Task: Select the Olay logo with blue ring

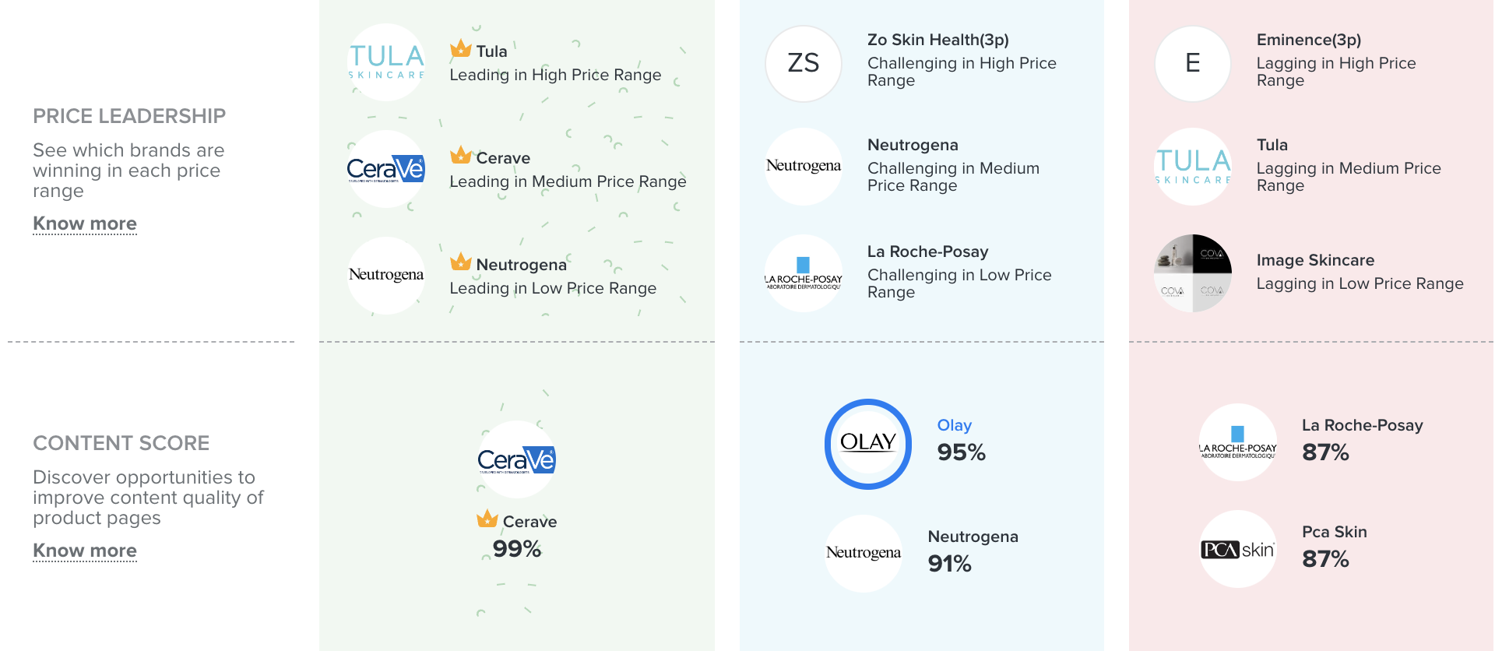Action: [x=868, y=444]
